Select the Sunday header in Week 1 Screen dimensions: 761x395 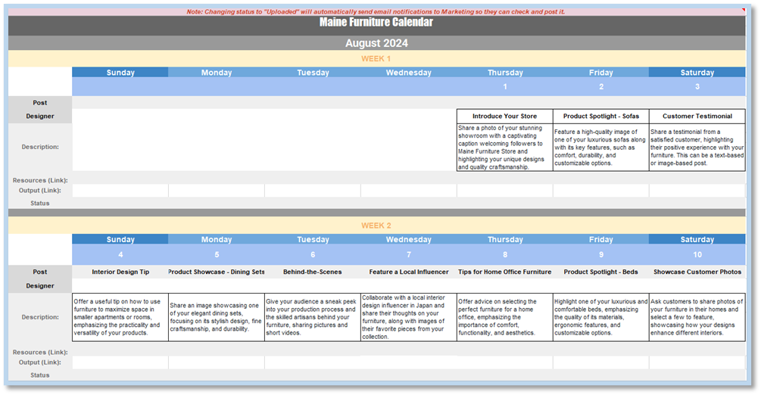tap(120, 73)
